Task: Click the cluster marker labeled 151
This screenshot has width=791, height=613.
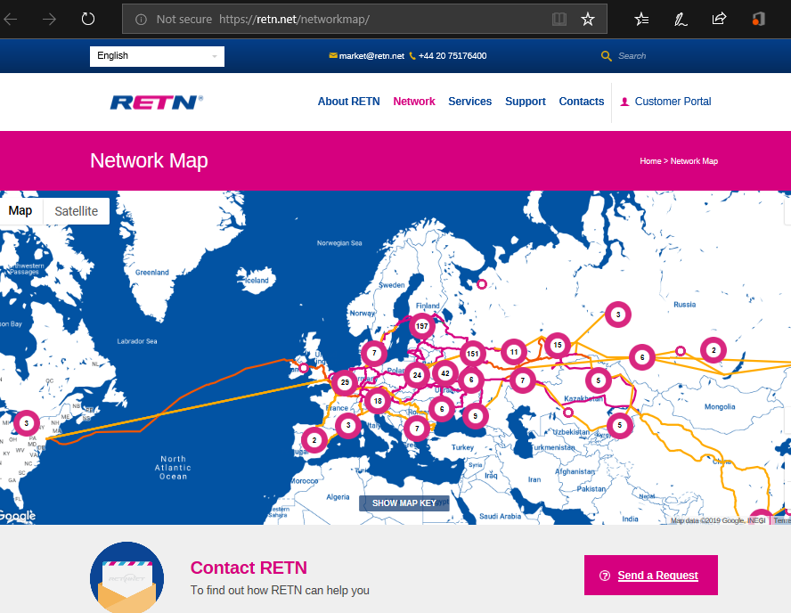Action: point(473,354)
